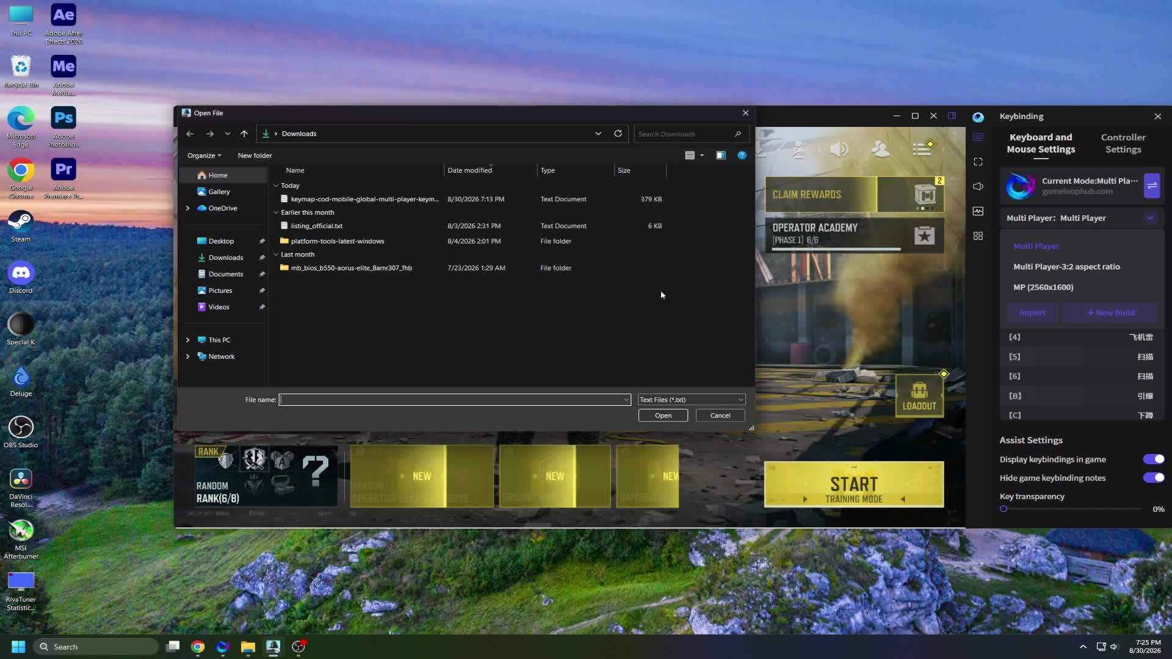The image size is (1172, 659).
Task: Click the GameLoop volume sidebar icon
Action: pos(978,186)
